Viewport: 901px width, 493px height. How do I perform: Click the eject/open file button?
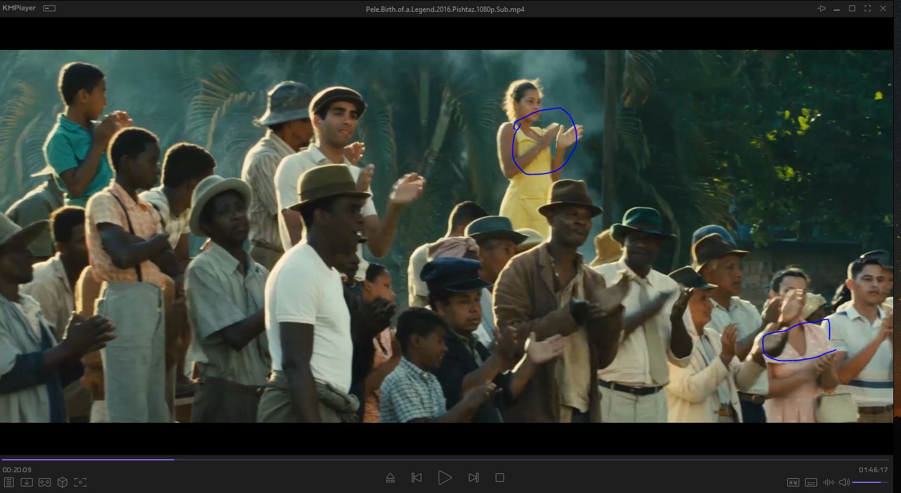point(390,478)
